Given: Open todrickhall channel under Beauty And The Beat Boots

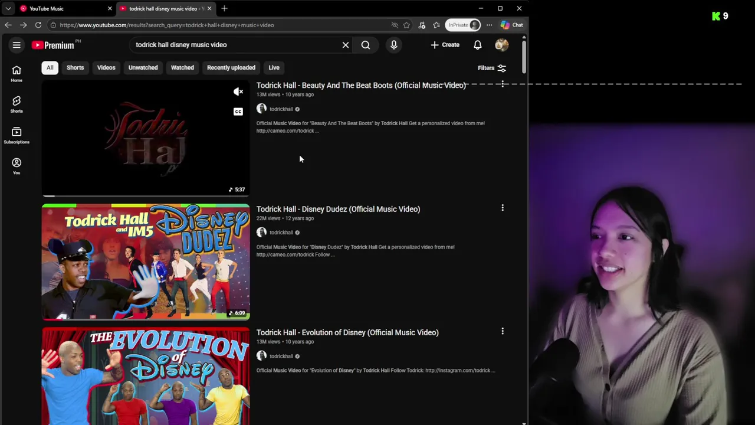Looking at the screenshot, I should 281,109.
